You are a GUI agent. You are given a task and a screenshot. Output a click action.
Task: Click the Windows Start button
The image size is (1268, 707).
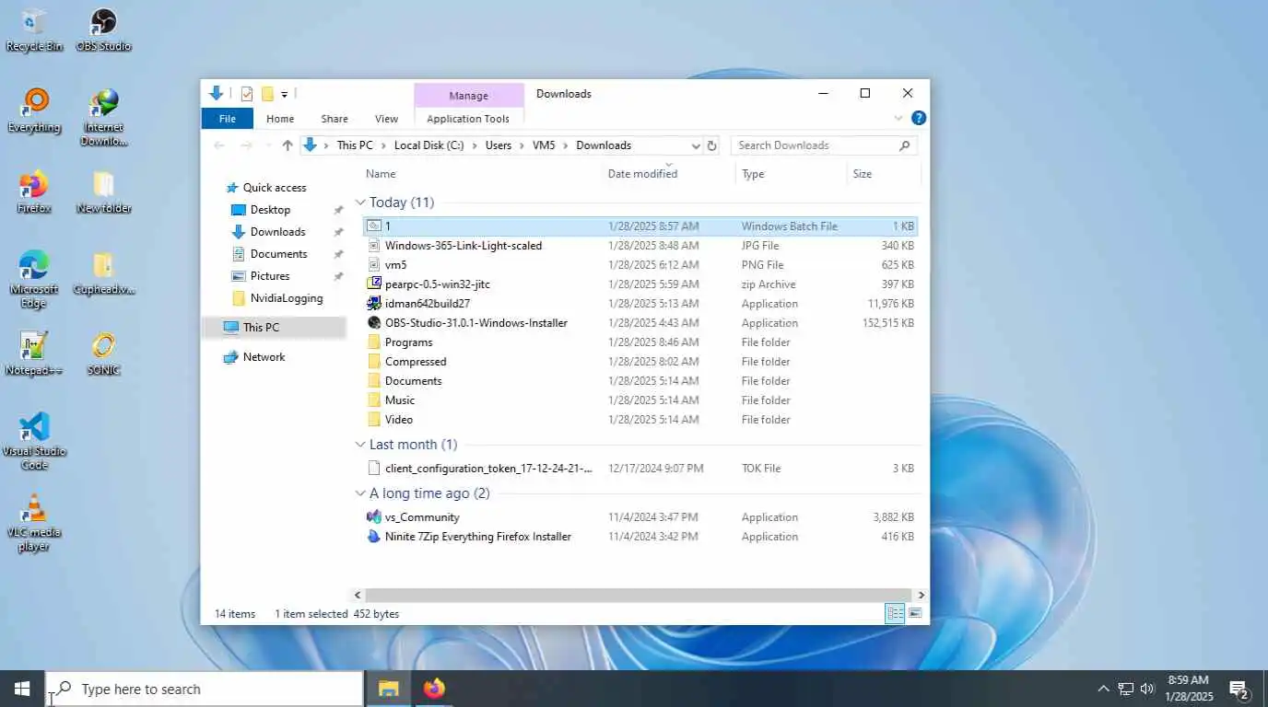click(22, 689)
